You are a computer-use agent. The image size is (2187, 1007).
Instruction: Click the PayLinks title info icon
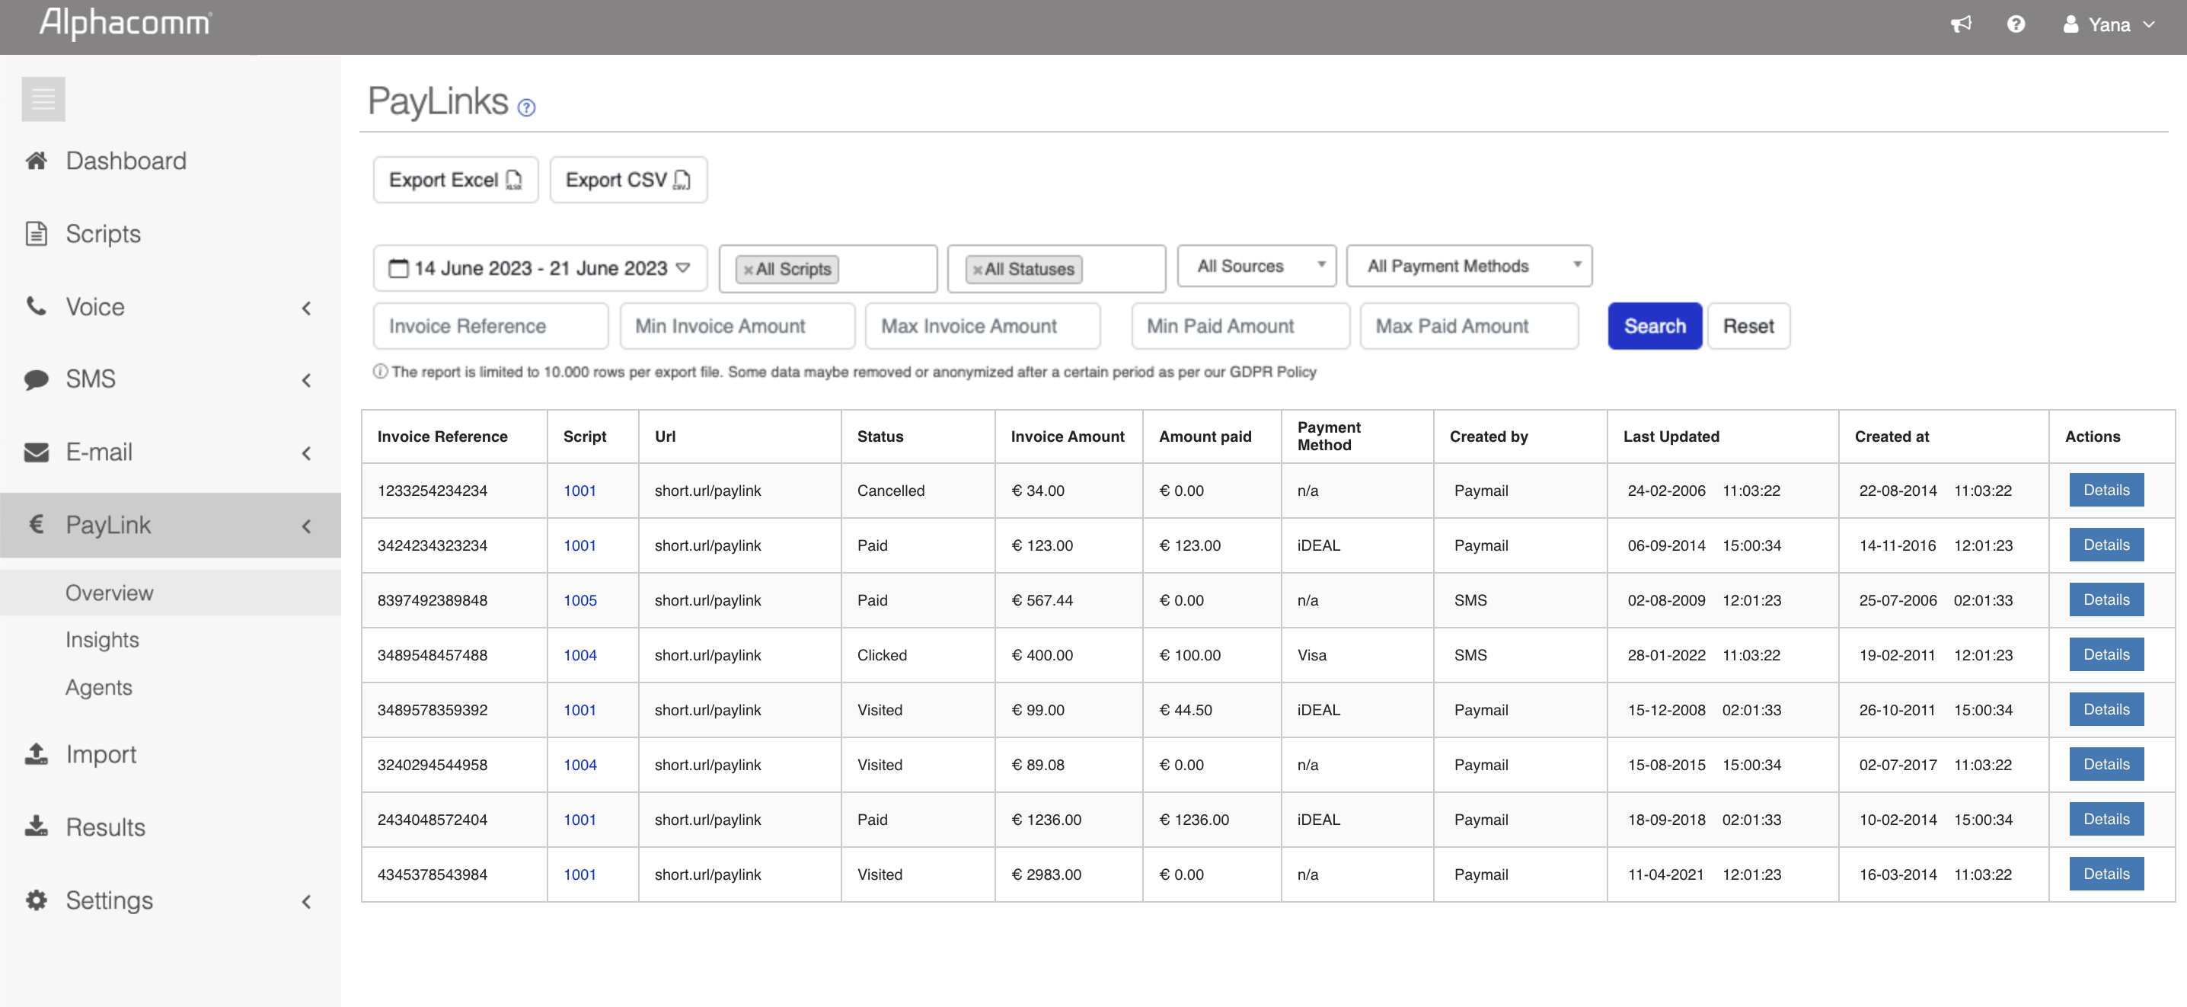pyautogui.click(x=526, y=108)
